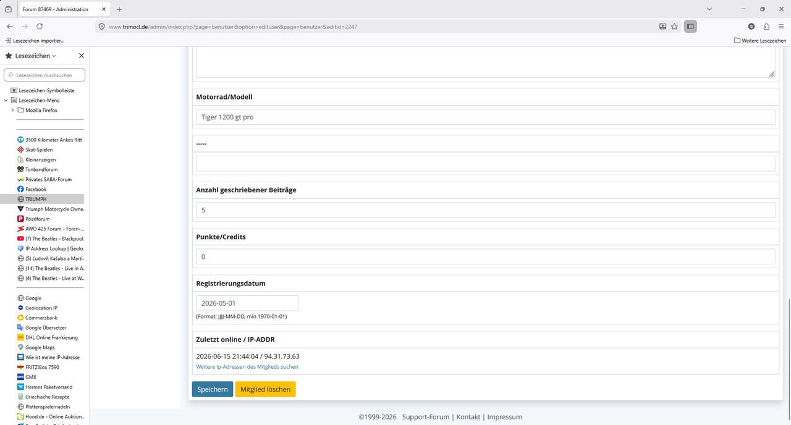The height and width of the screenshot is (425, 791).
Task: Open the Griechische Rezepte bookmark
Action: coord(43,397)
